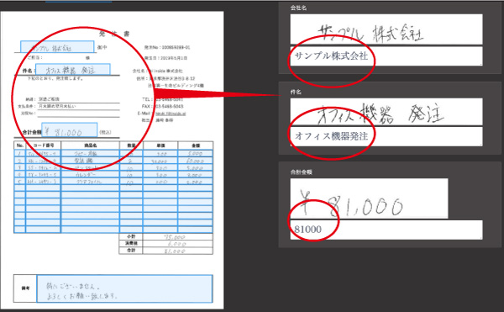Viewport: 504px width, 312px height.
Task: Click highlighted company name box on the order form
Action: coord(57,47)
